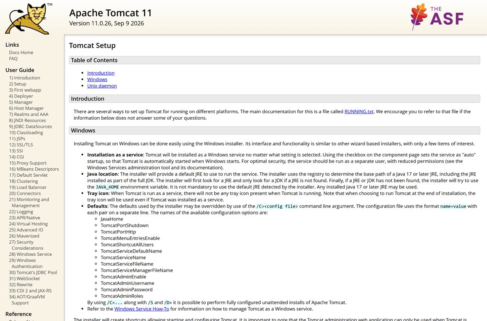Open 32) Rewrite page
This screenshot has width=487, height=321.
pyautogui.click(x=21, y=285)
